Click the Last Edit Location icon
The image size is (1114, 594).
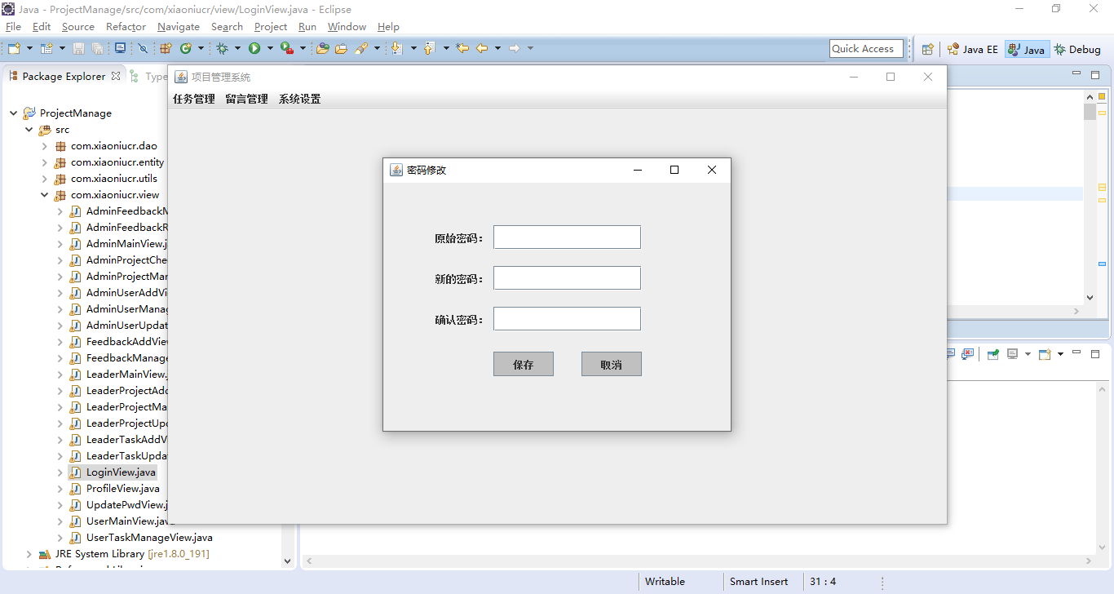pyautogui.click(x=462, y=48)
